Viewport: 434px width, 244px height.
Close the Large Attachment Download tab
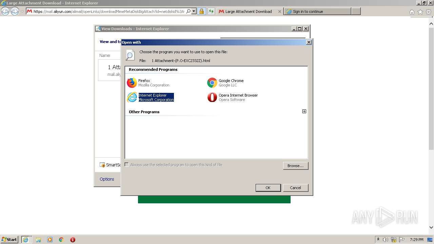(x=280, y=12)
